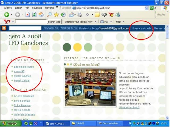Image resolution: width=170 pixels, height=127 pixels.
Task: Open the magnifier Search icon
Action: tap(49, 15)
